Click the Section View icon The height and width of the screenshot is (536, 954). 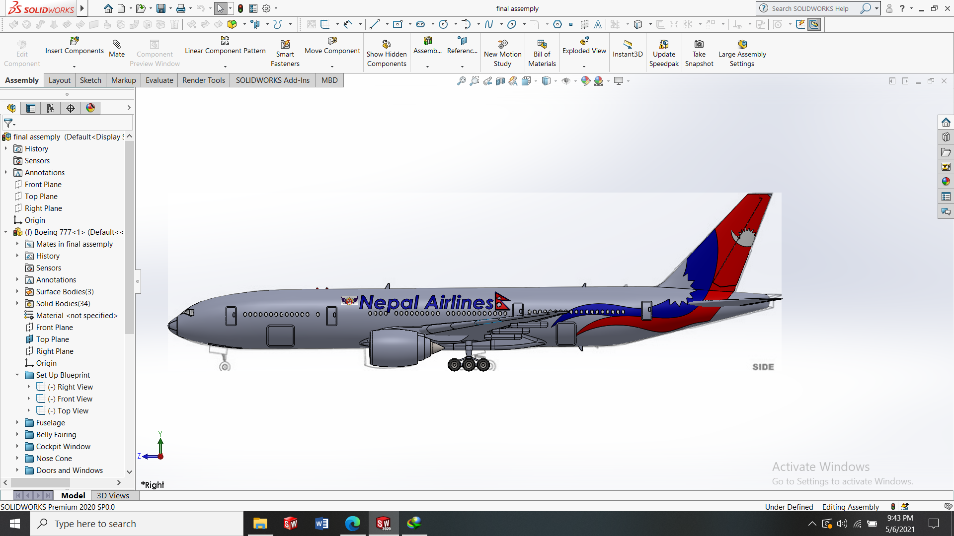click(x=500, y=81)
